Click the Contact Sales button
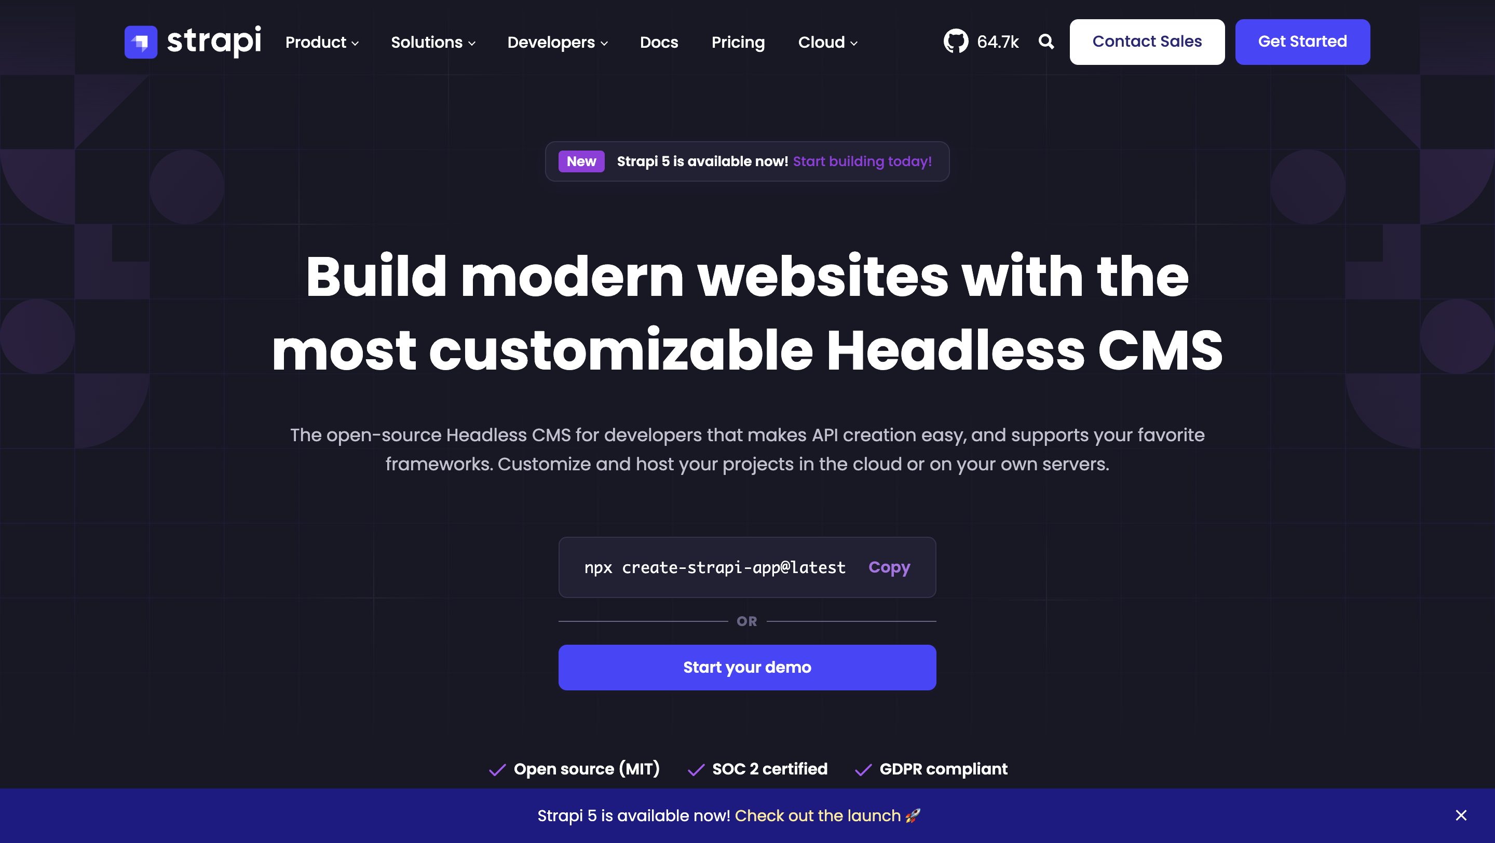 (1147, 41)
